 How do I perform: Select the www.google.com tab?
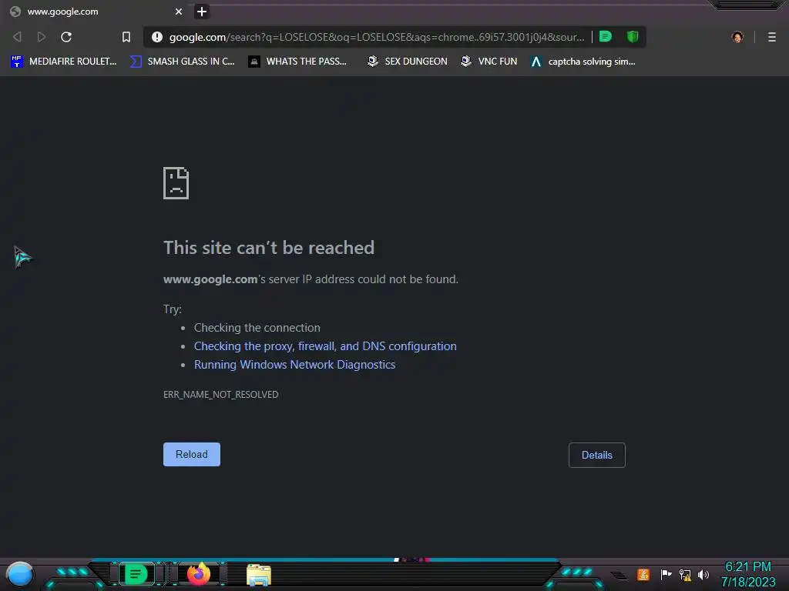click(x=96, y=12)
